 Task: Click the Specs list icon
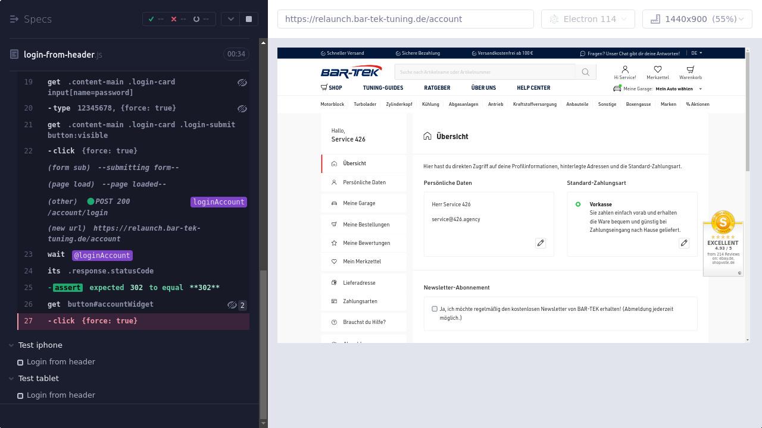14,19
